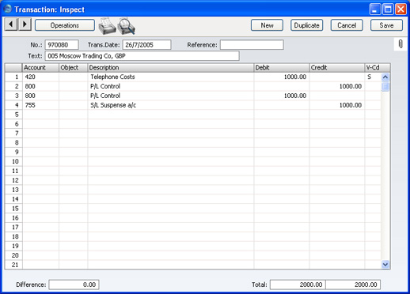Click the New button

[x=267, y=25]
